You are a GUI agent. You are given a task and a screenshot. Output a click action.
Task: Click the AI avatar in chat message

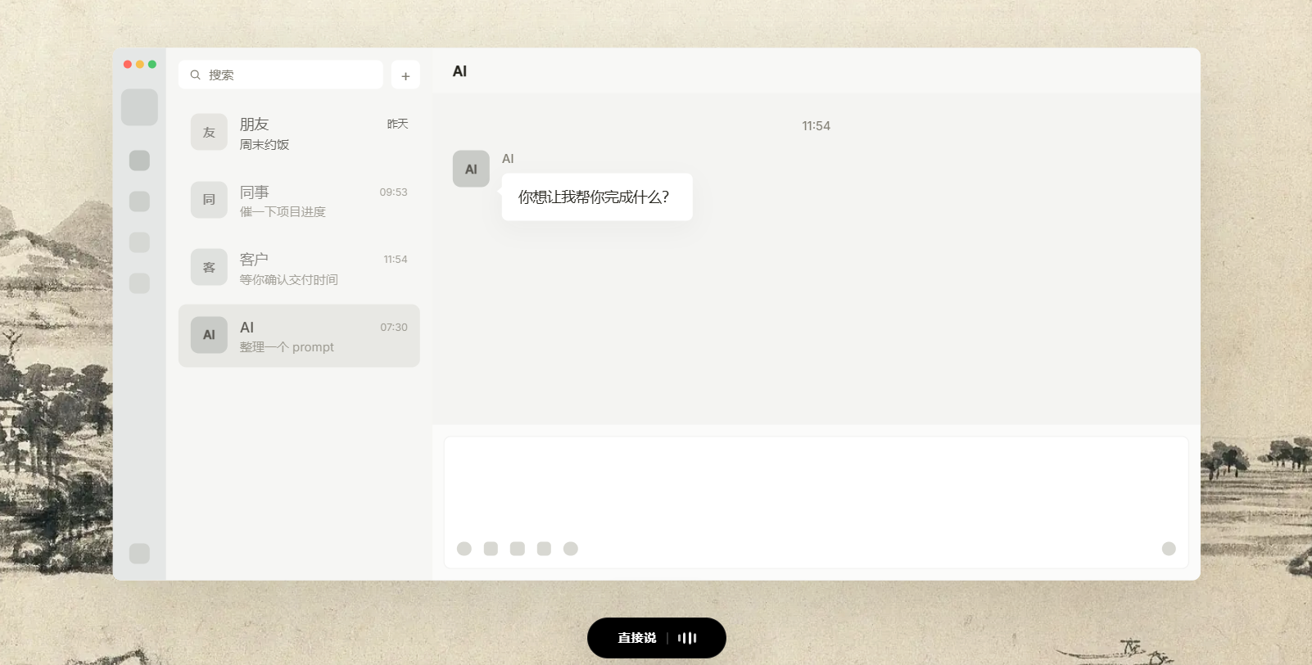click(471, 169)
